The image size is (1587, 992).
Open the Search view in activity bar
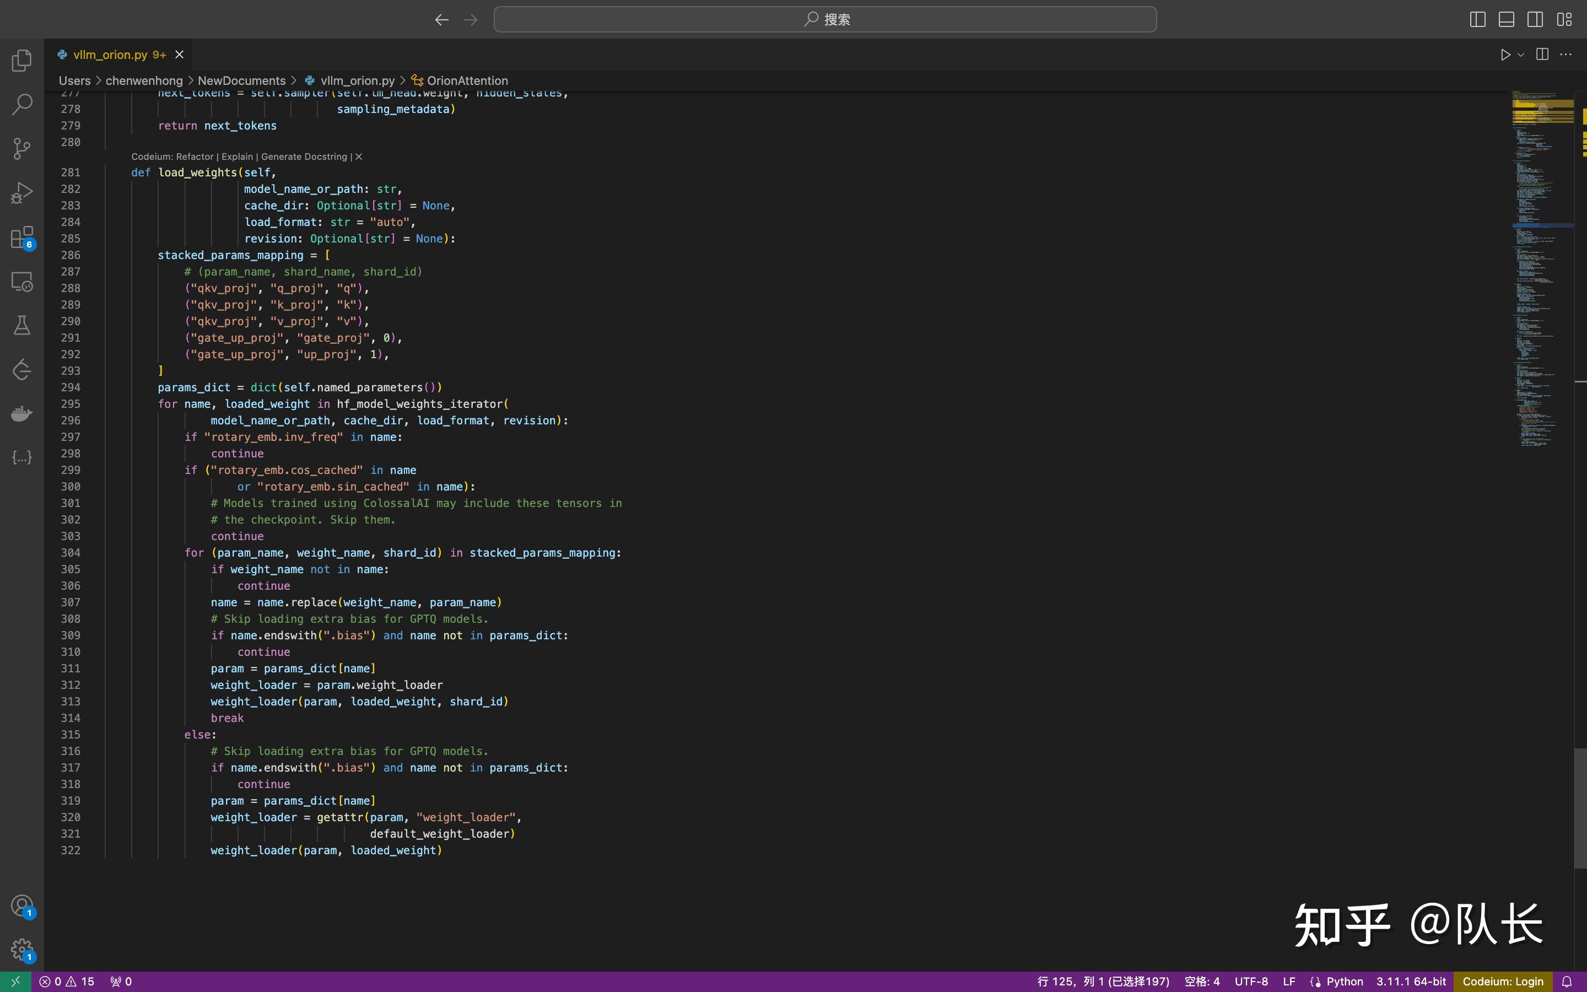[21, 104]
